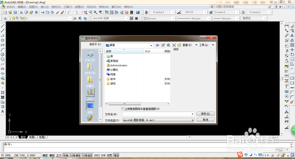
Task: Click the Open file icon in toolbar
Action: click(10, 12)
